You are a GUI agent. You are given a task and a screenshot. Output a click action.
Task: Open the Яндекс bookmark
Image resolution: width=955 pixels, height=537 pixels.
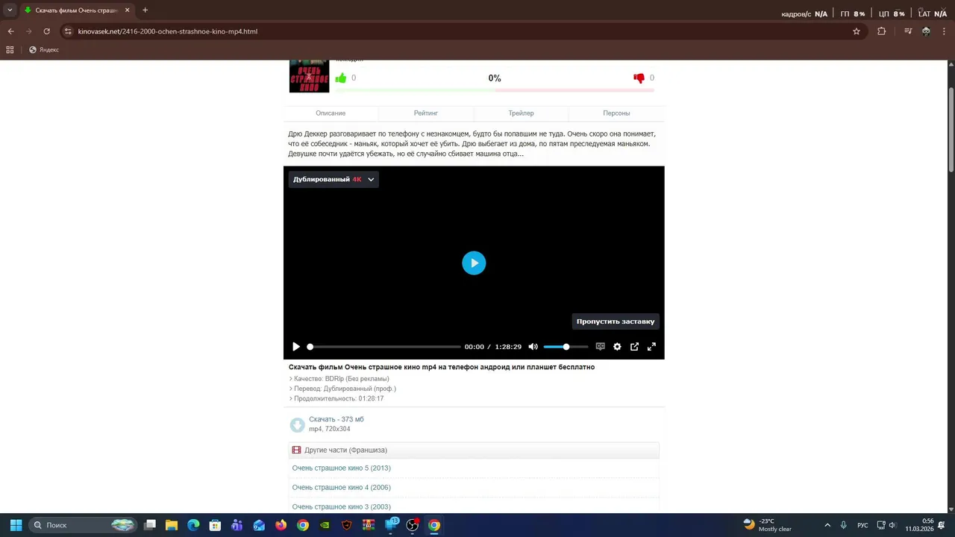pyautogui.click(x=44, y=50)
